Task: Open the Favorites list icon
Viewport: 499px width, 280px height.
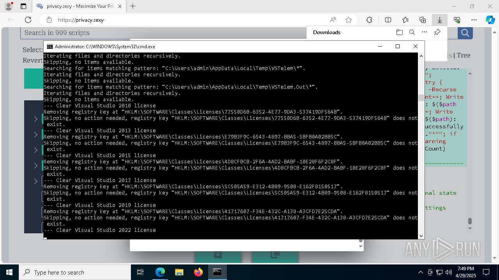Action: 405,20
